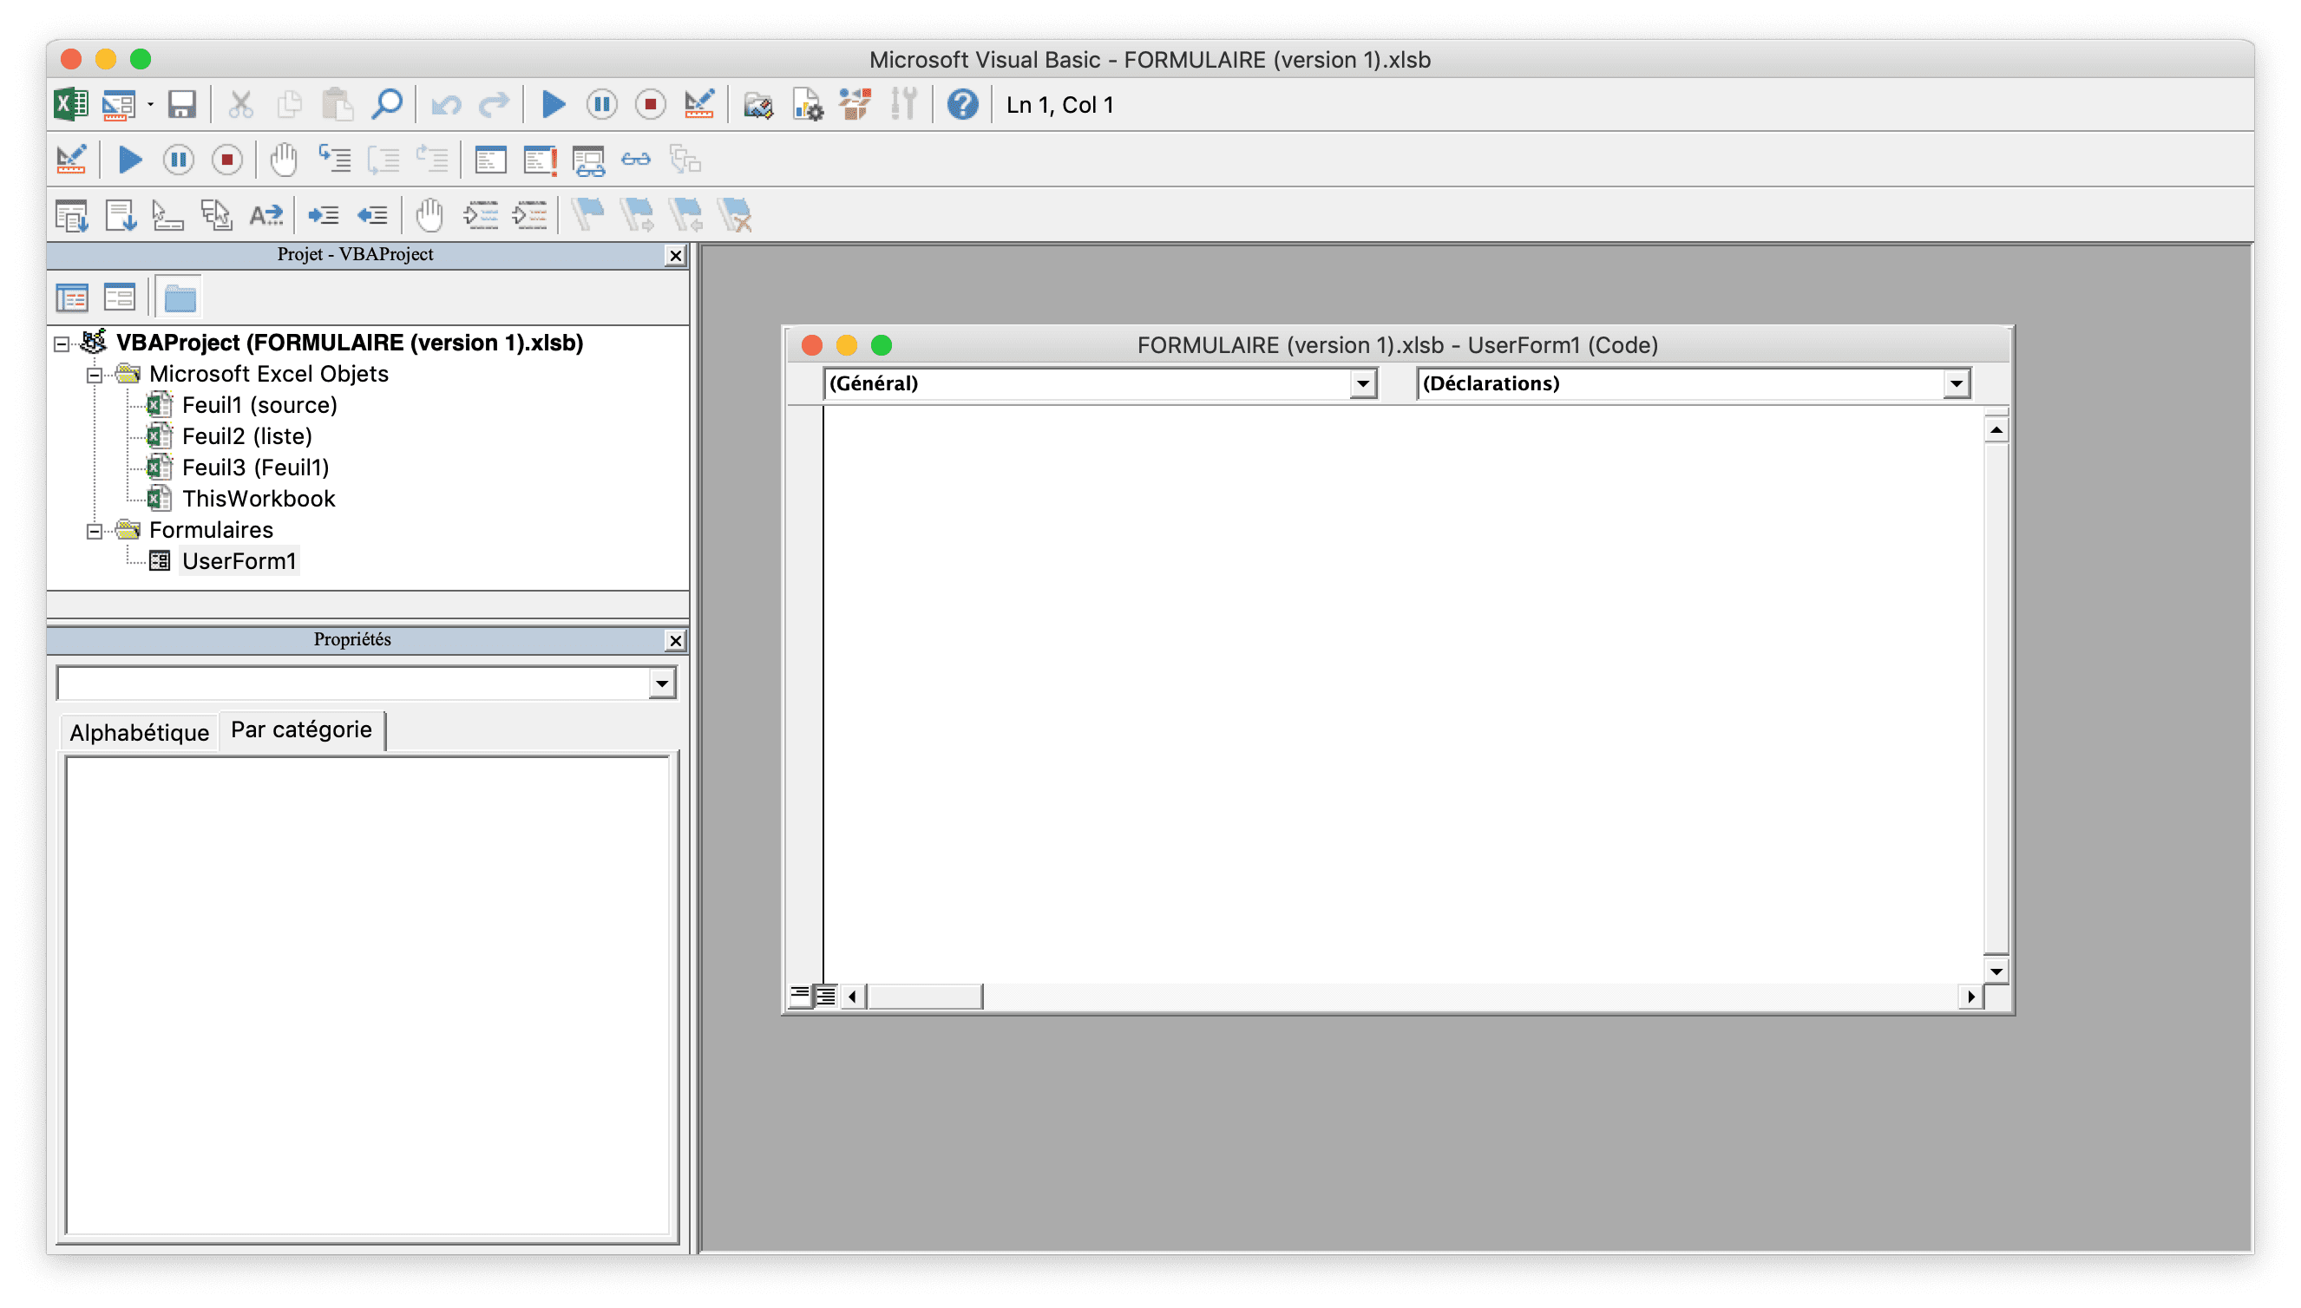2301x1308 pixels.
Task: Open the Object Browser box icon
Action: tap(855, 104)
